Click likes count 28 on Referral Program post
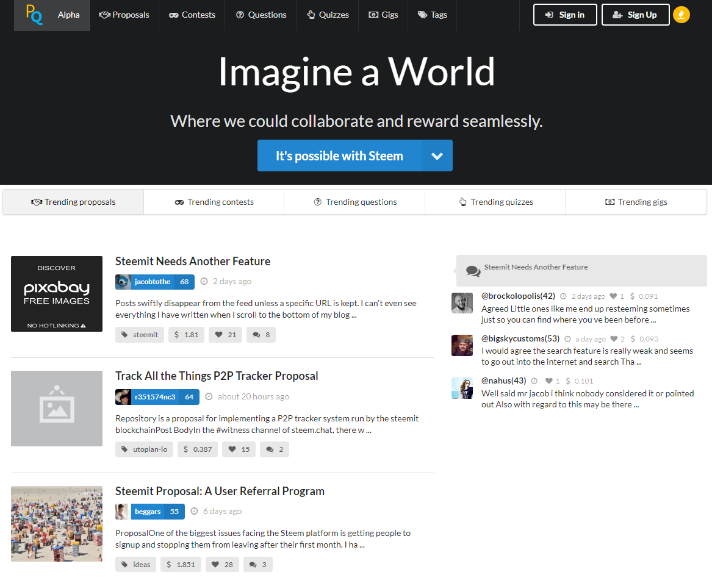712x586 pixels. point(222,565)
